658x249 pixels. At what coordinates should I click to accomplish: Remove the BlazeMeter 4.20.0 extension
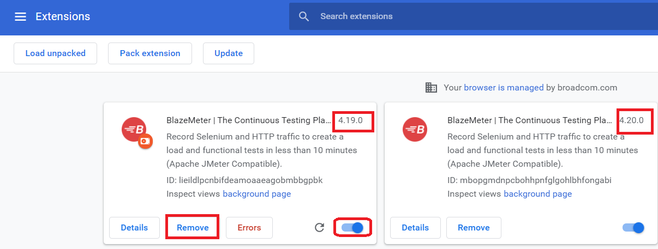click(474, 228)
